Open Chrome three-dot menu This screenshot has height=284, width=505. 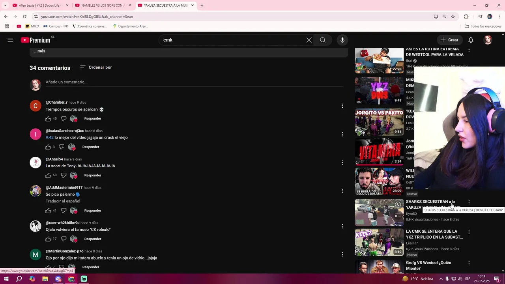[x=499, y=17]
